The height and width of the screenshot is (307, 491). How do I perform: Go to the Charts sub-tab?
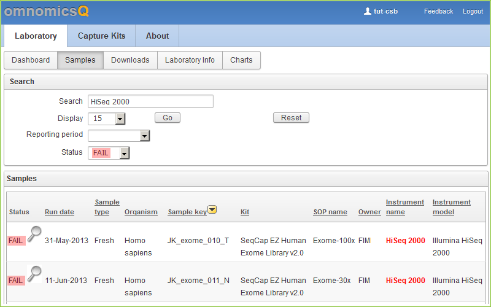241,60
